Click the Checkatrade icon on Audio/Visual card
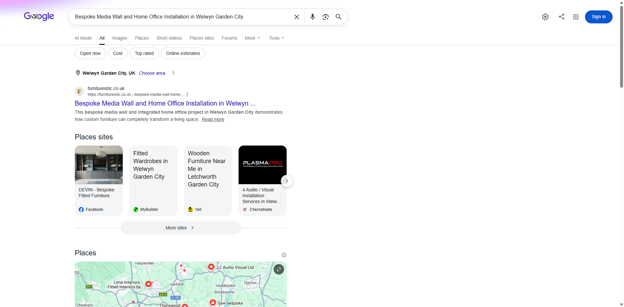The height and width of the screenshot is (307, 624). tap(245, 210)
